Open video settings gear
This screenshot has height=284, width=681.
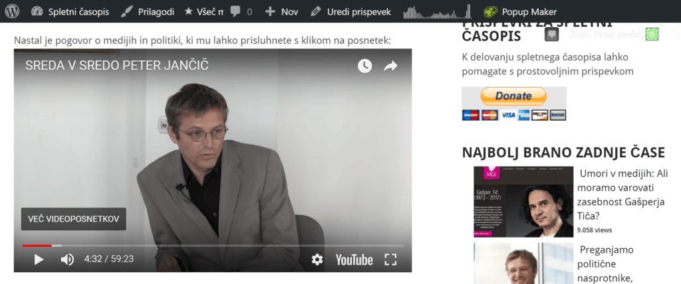[317, 259]
